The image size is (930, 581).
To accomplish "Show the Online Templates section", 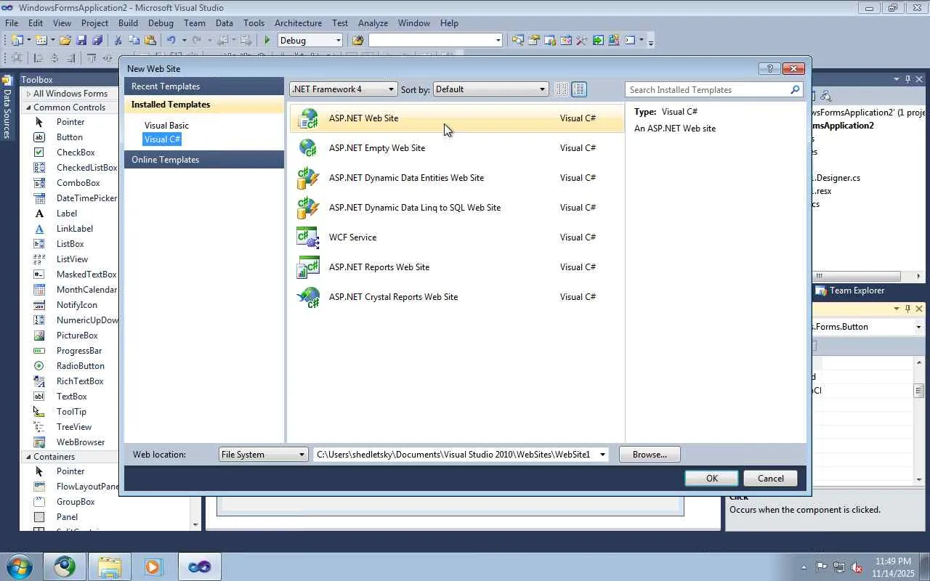I will pyautogui.click(x=204, y=160).
